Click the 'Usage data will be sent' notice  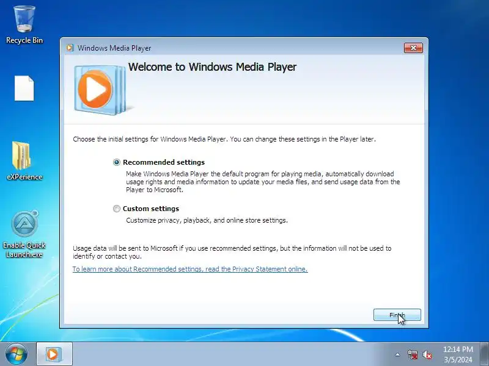coord(232,253)
